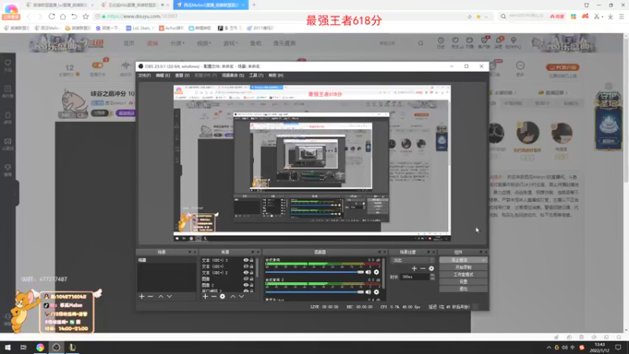Show hidden system tray icons chevron
This screenshot has height=354, width=629.
548,348
